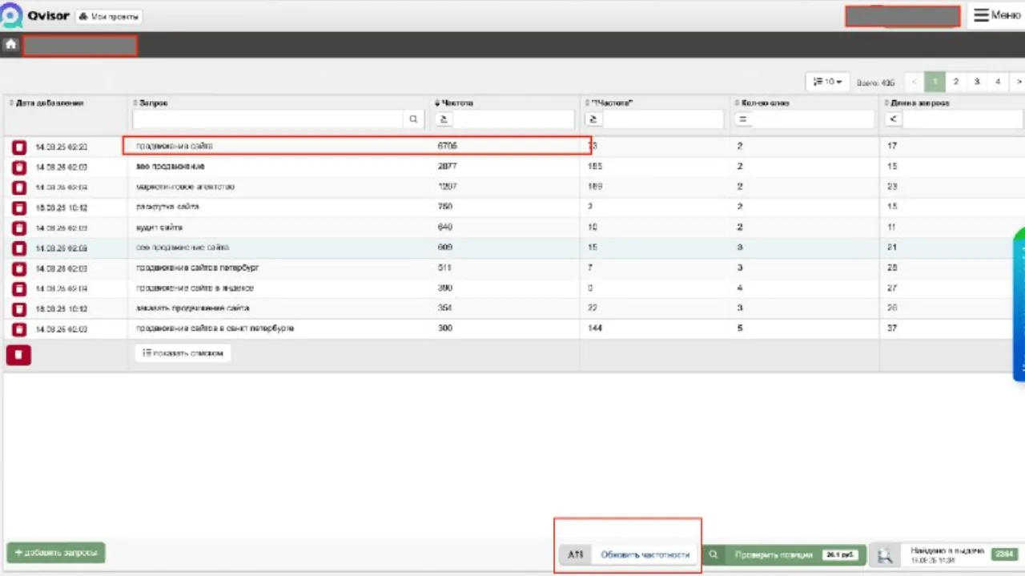Click Обновить частотности
This screenshot has width=1025, height=576.
(x=645, y=554)
